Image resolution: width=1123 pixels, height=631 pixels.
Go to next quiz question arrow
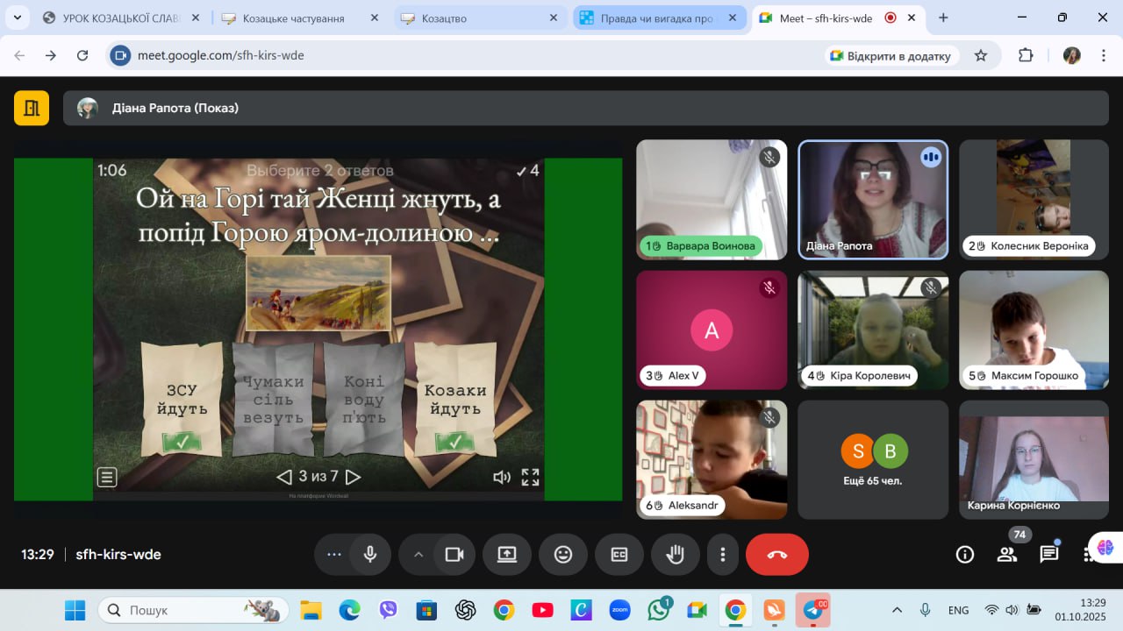point(353,477)
